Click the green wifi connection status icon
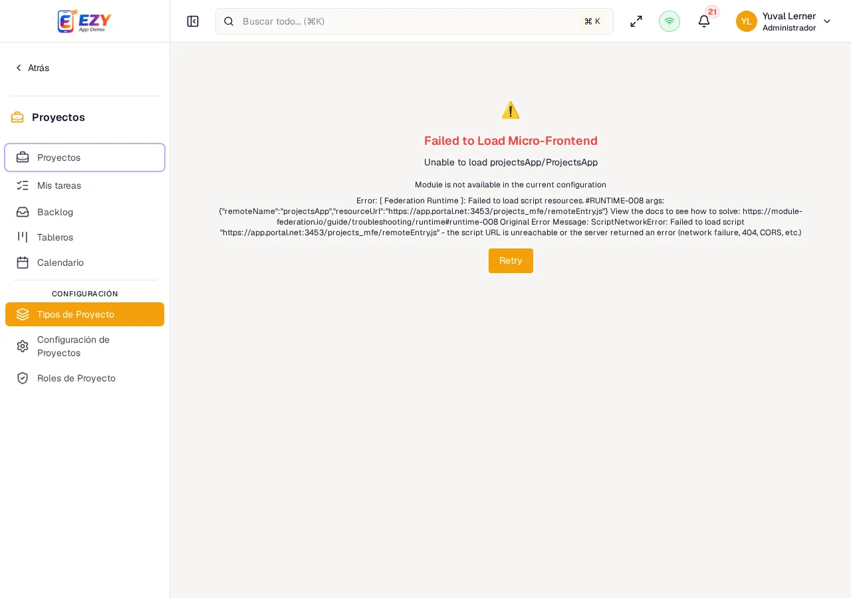Image resolution: width=851 pixels, height=598 pixels. point(669,21)
